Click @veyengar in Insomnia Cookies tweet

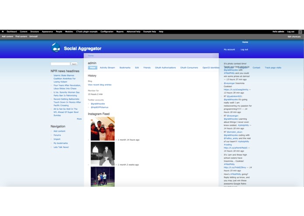pyautogui.click(x=229, y=84)
